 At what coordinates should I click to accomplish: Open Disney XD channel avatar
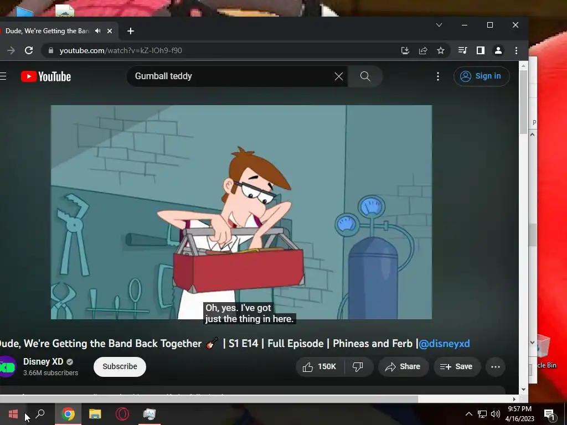point(7,366)
